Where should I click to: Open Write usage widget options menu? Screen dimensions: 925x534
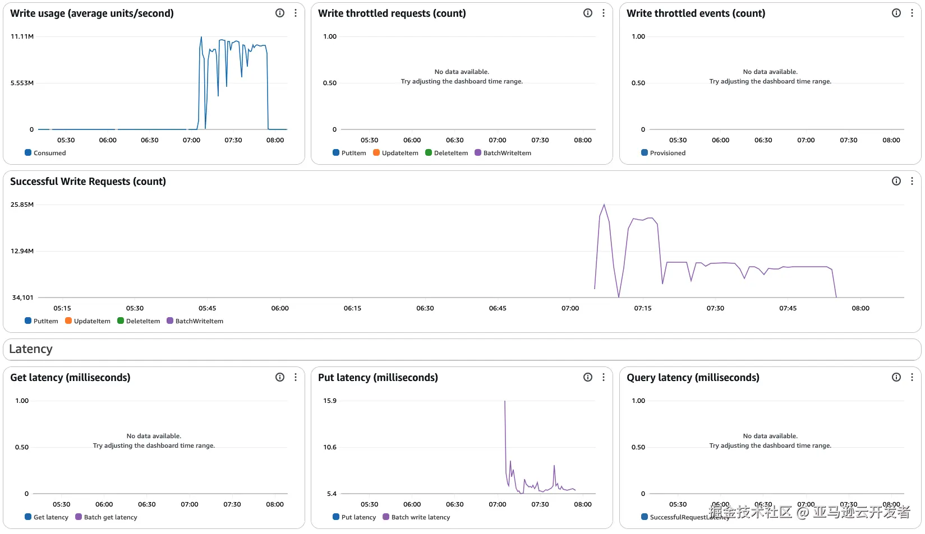tap(296, 13)
